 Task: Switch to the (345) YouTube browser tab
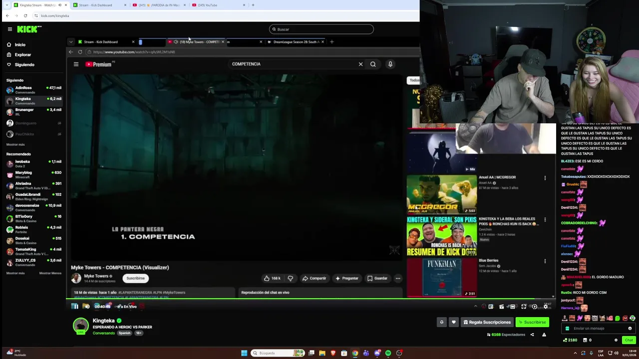click(219, 5)
